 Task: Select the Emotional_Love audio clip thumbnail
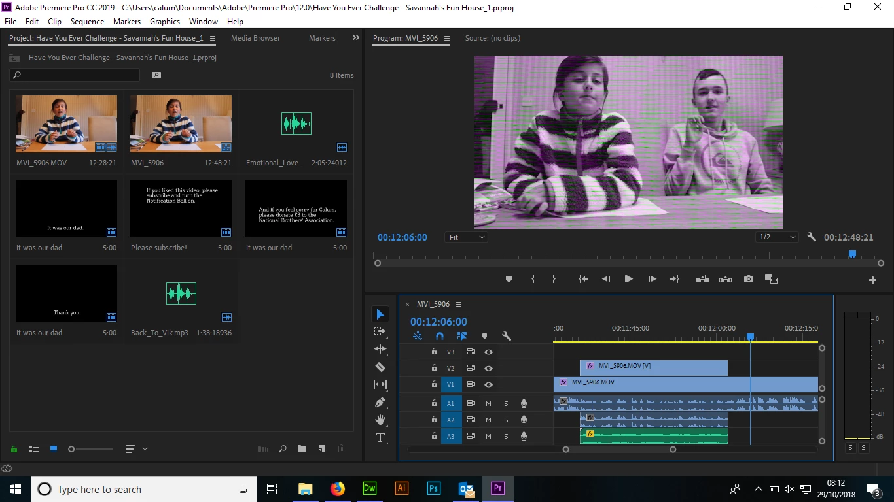tap(296, 124)
